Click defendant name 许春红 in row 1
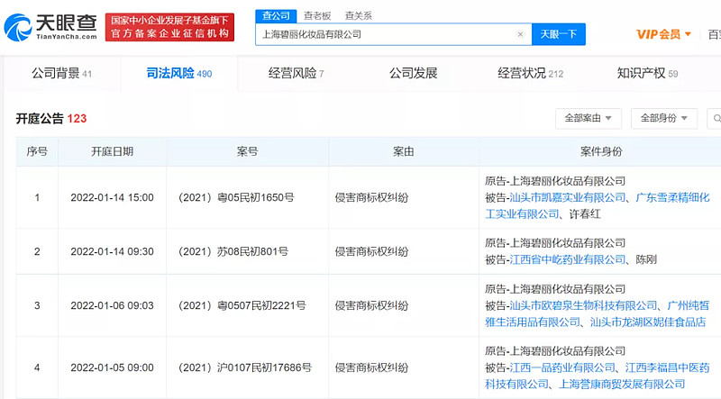The width and height of the screenshot is (721, 399). coord(585,213)
